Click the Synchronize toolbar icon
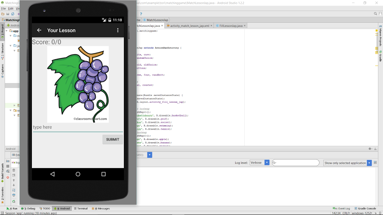 pos(13,14)
